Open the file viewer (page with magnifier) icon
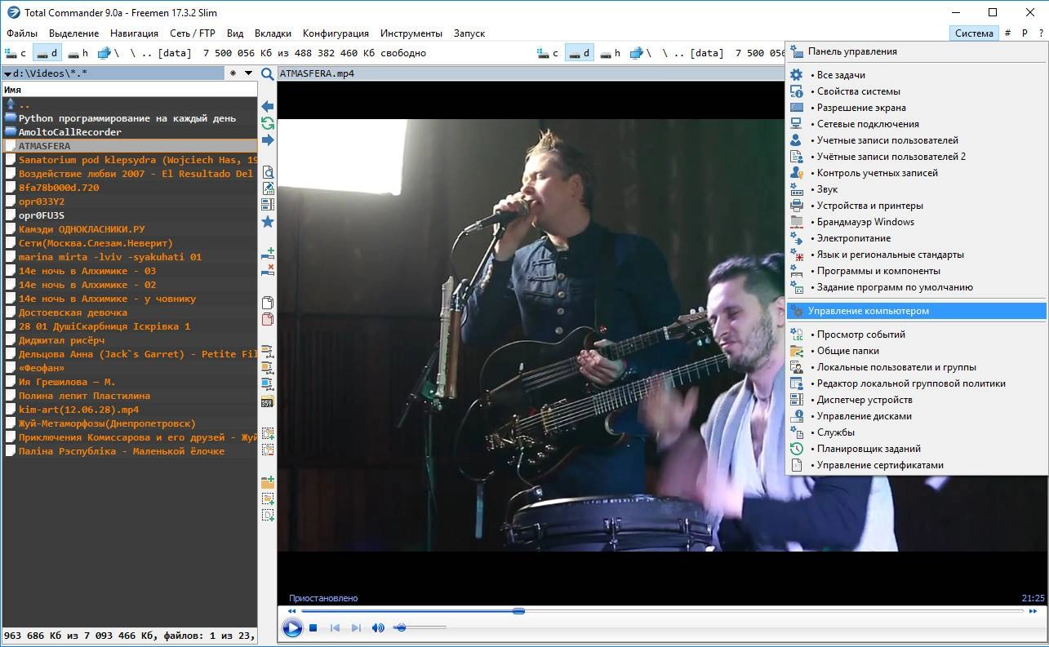 click(267, 172)
